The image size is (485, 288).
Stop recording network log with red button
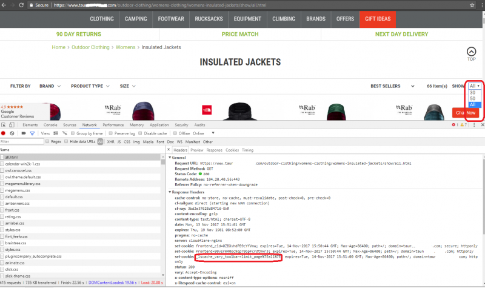pos(3,133)
